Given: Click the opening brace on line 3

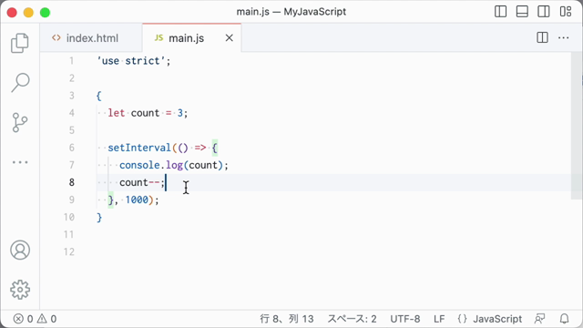Looking at the screenshot, I should (x=99, y=96).
